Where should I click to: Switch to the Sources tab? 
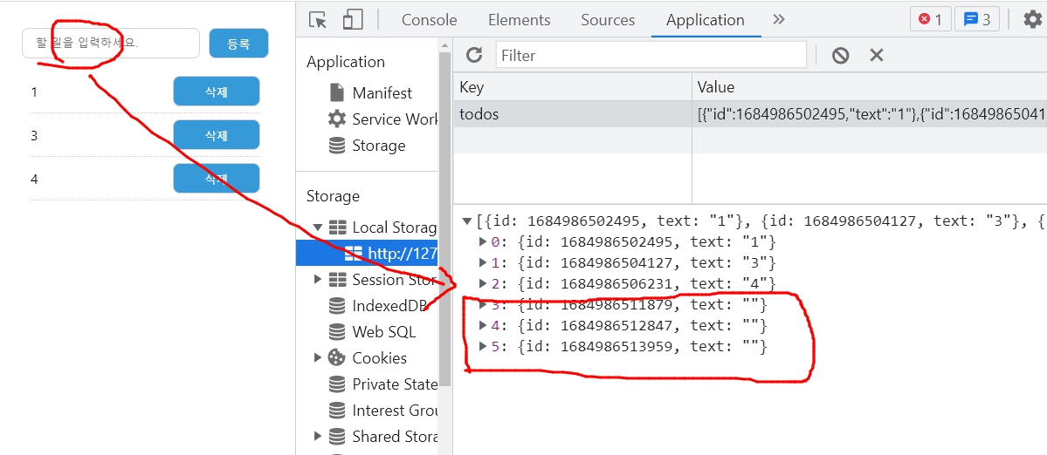click(x=608, y=19)
